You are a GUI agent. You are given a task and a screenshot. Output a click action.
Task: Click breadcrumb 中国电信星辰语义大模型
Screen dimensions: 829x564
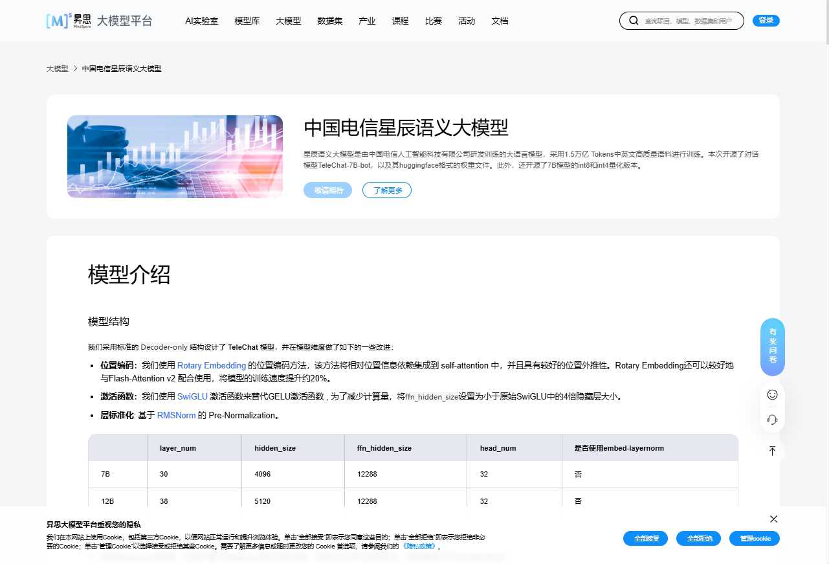click(122, 69)
